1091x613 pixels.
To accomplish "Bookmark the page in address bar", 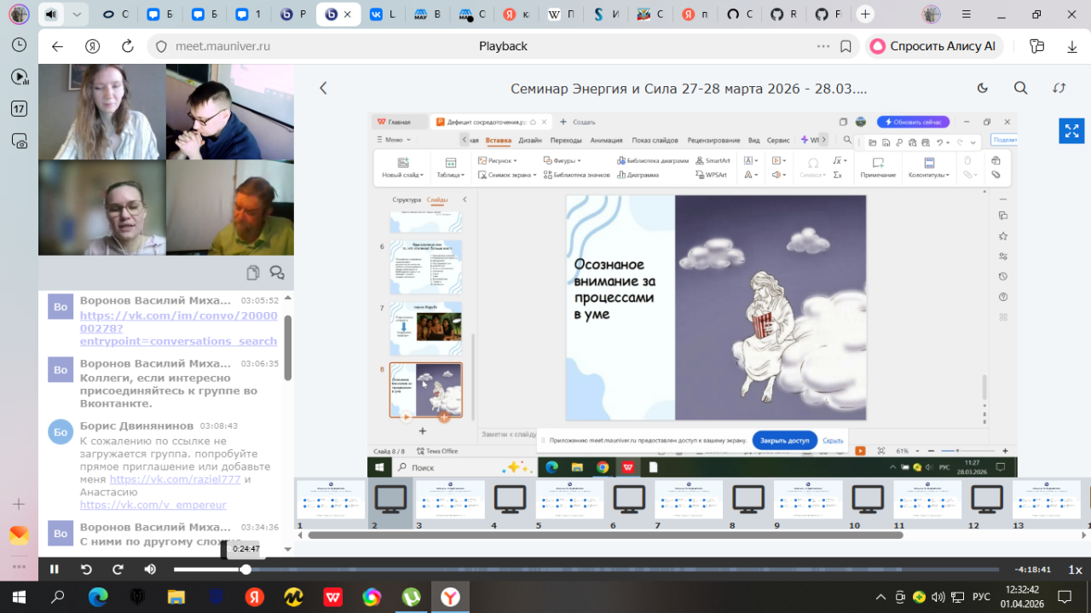I will tap(846, 46).
